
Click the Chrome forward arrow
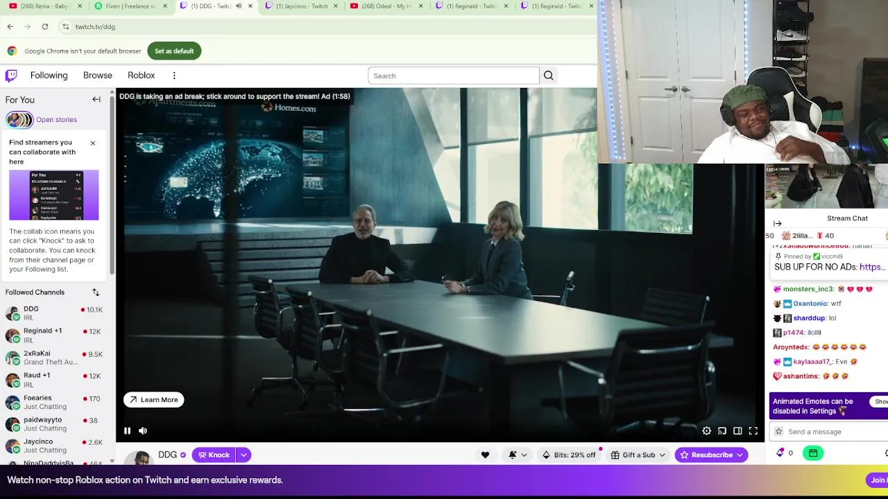point(27,26)
